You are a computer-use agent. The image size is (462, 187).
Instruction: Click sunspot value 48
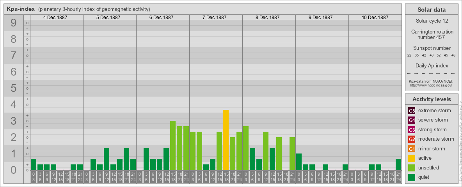pyautogui.click(x=453, y=55)
